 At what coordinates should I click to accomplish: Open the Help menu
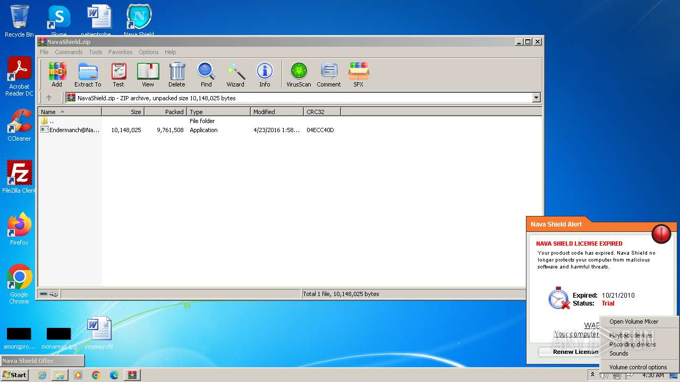[170, 52]
